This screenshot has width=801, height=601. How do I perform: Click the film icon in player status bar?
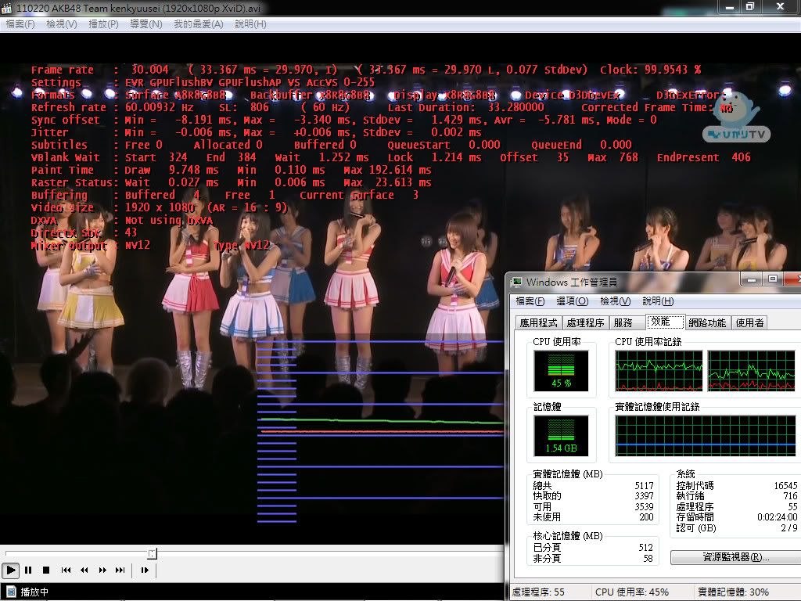point(10,592)
